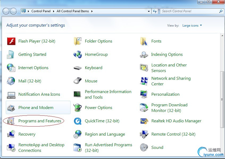225x159 pixels.
Task: Click the Run Advertised Programs icon
Action: point(78,148)
